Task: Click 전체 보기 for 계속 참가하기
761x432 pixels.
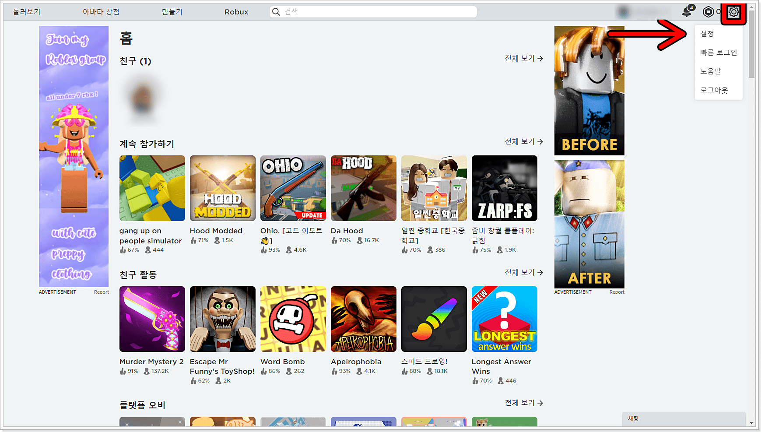Action: point(524,141)
